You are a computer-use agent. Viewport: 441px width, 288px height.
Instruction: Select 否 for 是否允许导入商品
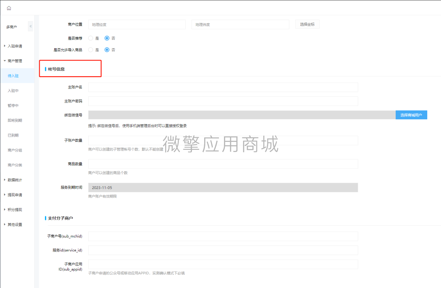pos(107,50)
